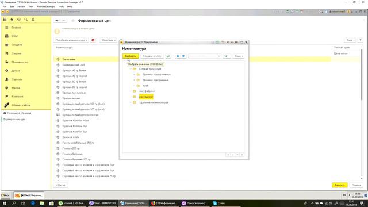Image resolution: width=368 pixels, height=207 pixels.
Task: Collapse the Готовая продукция folder
Action: [131, 69]
